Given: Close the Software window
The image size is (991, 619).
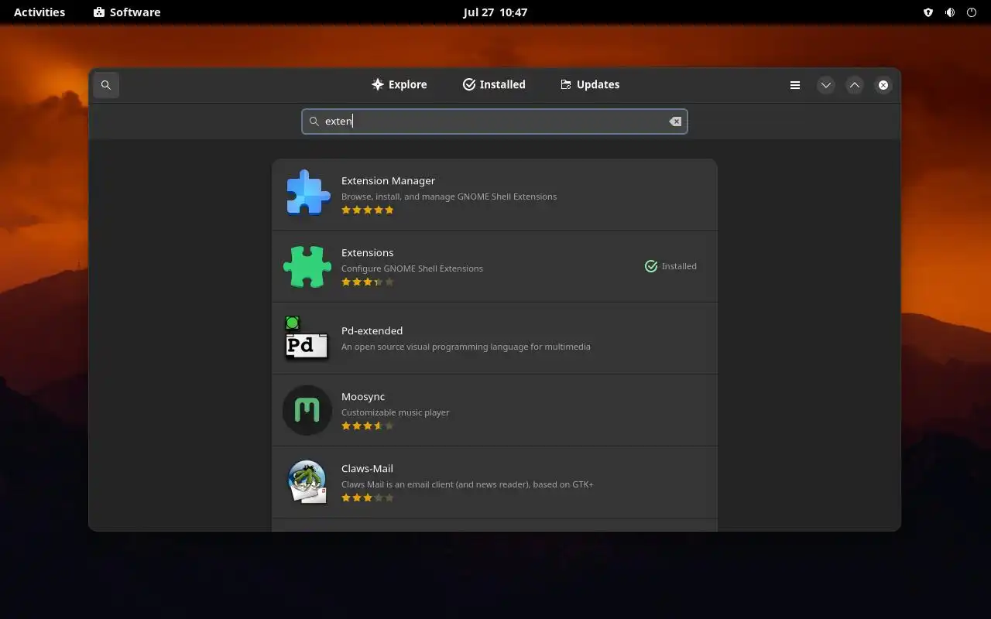Looking at the screenshot, I should 883,85.
